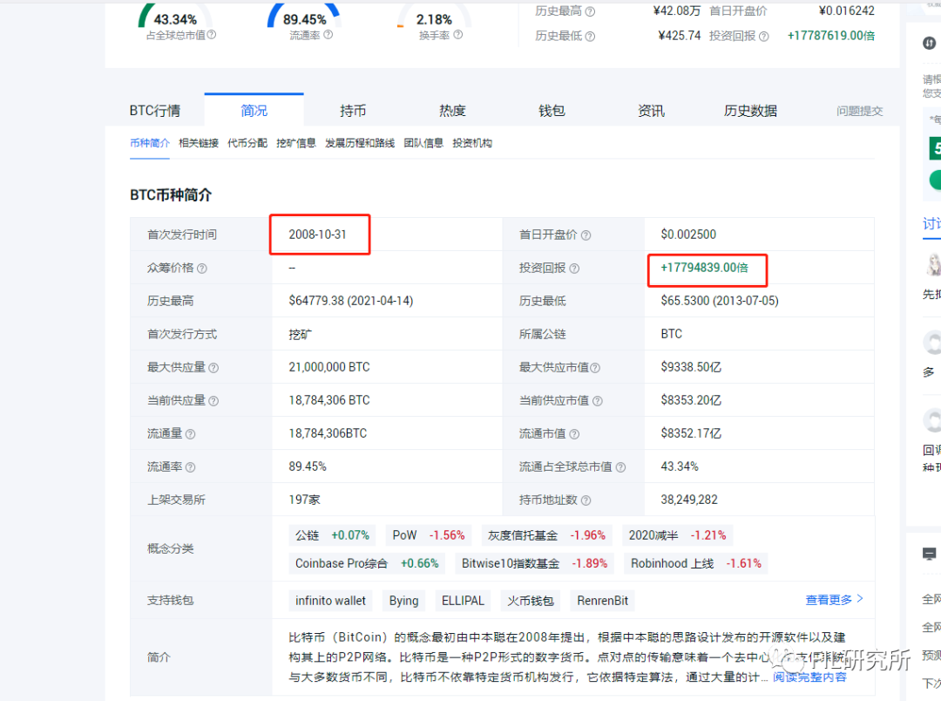The image size is (941, 701).
Task: Open the 2020减半 concept tag
Action: click(678, 535)
